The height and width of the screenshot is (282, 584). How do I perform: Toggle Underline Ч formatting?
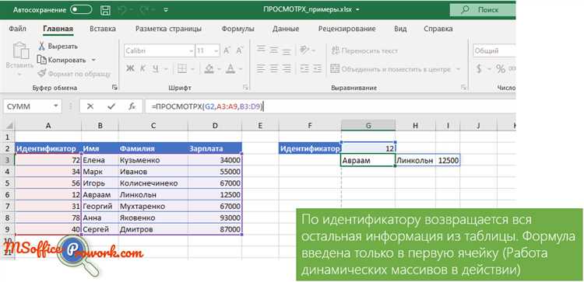coord(156,68)
